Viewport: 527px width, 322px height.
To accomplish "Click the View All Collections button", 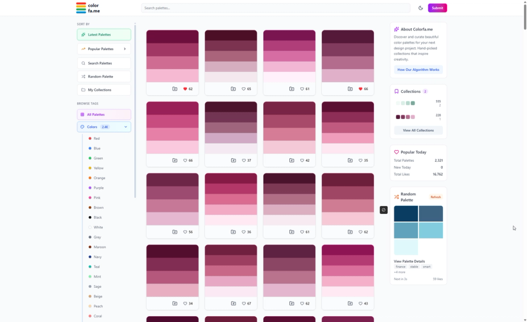I will click(x=418, y=130).
